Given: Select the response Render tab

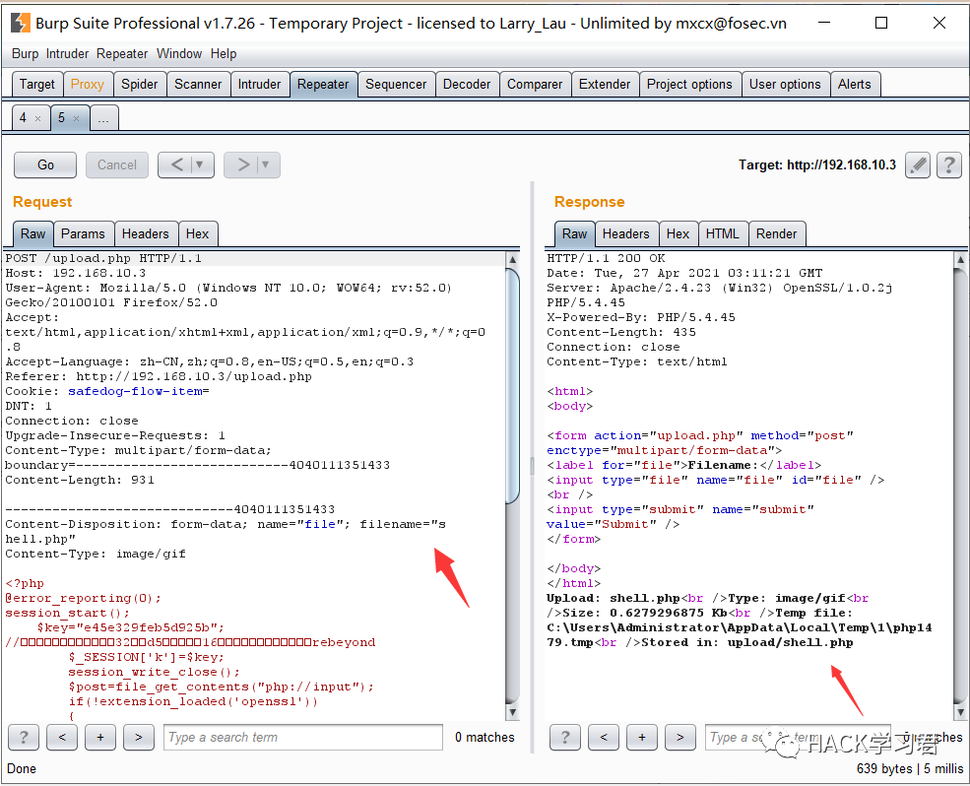Looking at the screenshot, I should pos(776,234).
